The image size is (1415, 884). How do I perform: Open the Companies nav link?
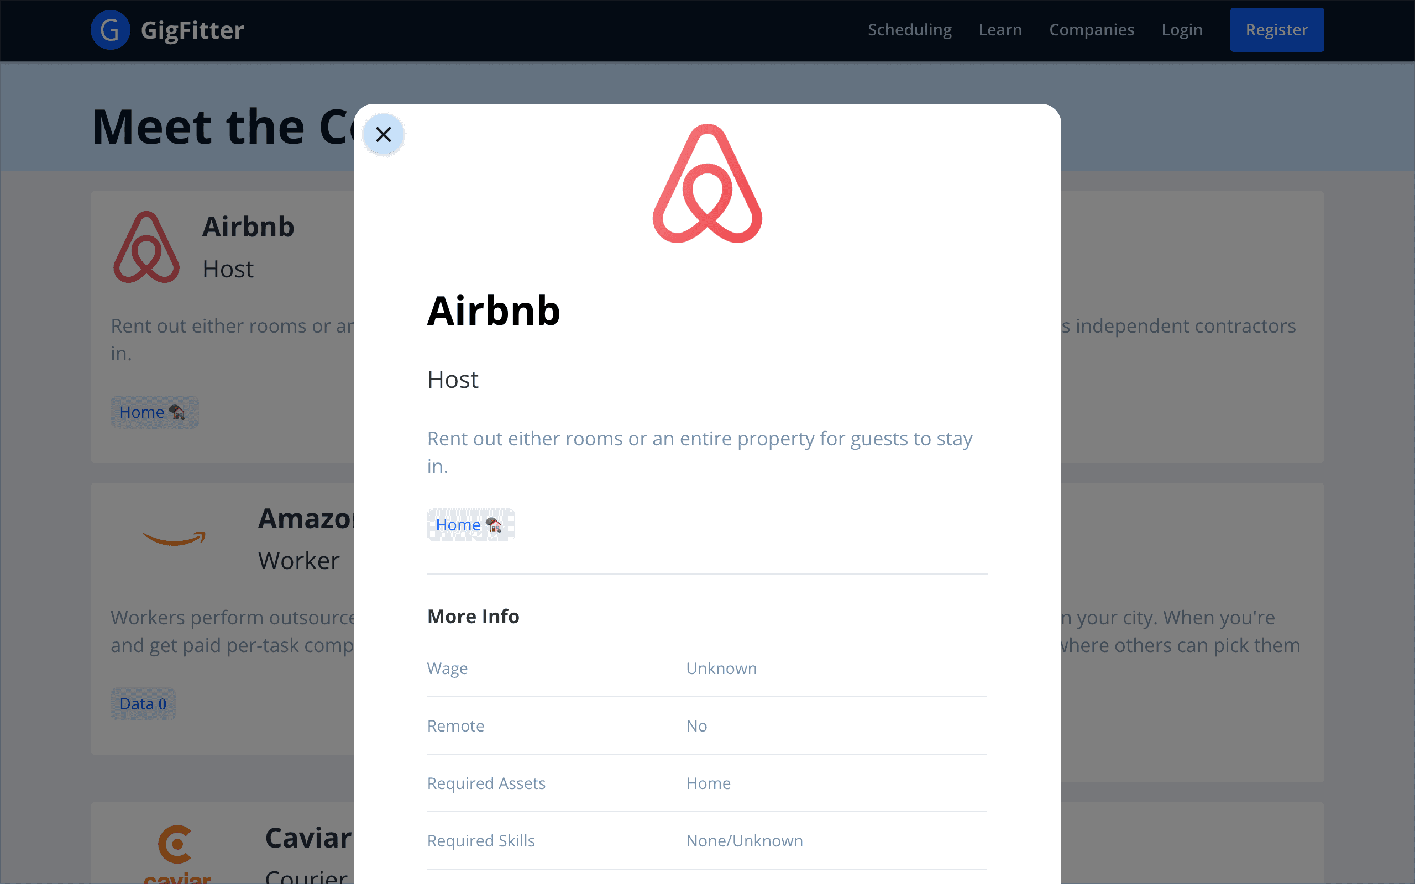tap(1091, 30)
